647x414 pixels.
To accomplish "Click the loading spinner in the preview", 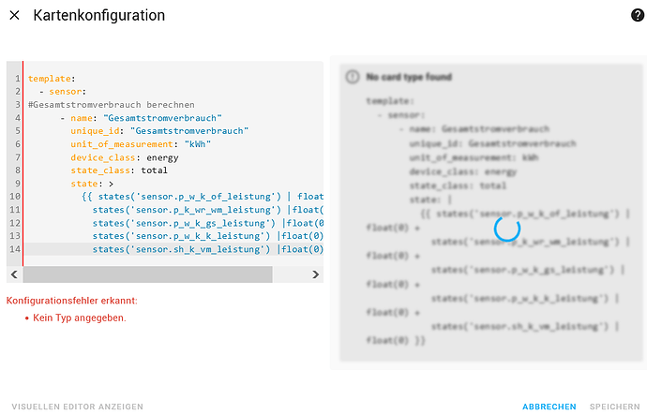I will [506, 229].
